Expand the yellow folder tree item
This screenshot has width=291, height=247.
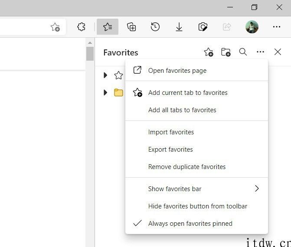(x=105, y=93)
